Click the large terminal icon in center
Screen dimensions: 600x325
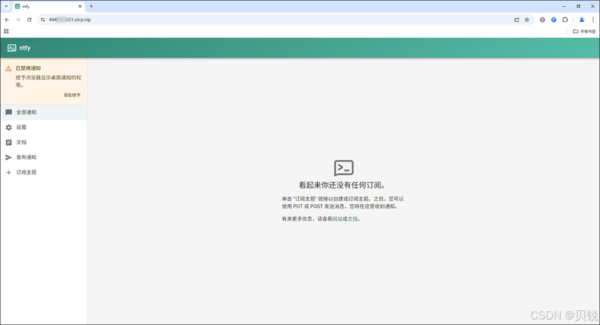pyautogui.click(x=344, y=168)
